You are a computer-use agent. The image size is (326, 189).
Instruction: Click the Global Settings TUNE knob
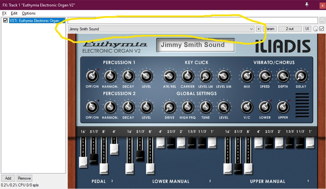pyautogui.click(x=205, y=107)
